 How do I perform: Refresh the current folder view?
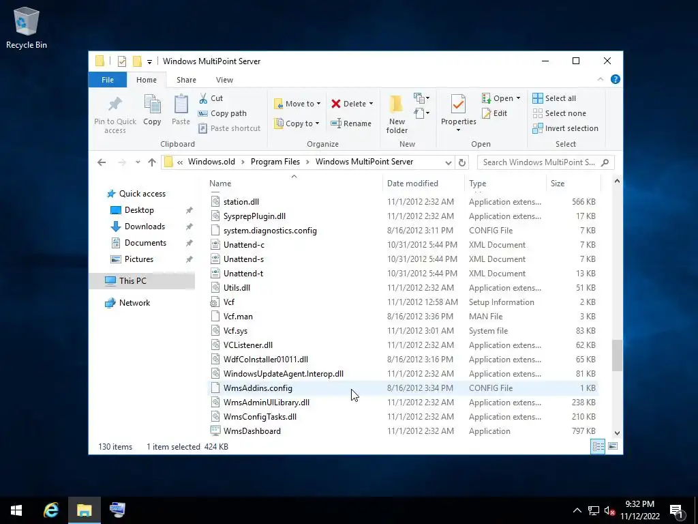click(x=462, y=162)
